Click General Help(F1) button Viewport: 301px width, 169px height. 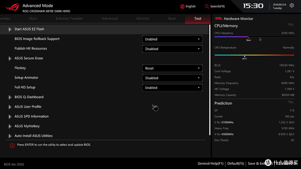pyautogui.click(x=211, y=163)
